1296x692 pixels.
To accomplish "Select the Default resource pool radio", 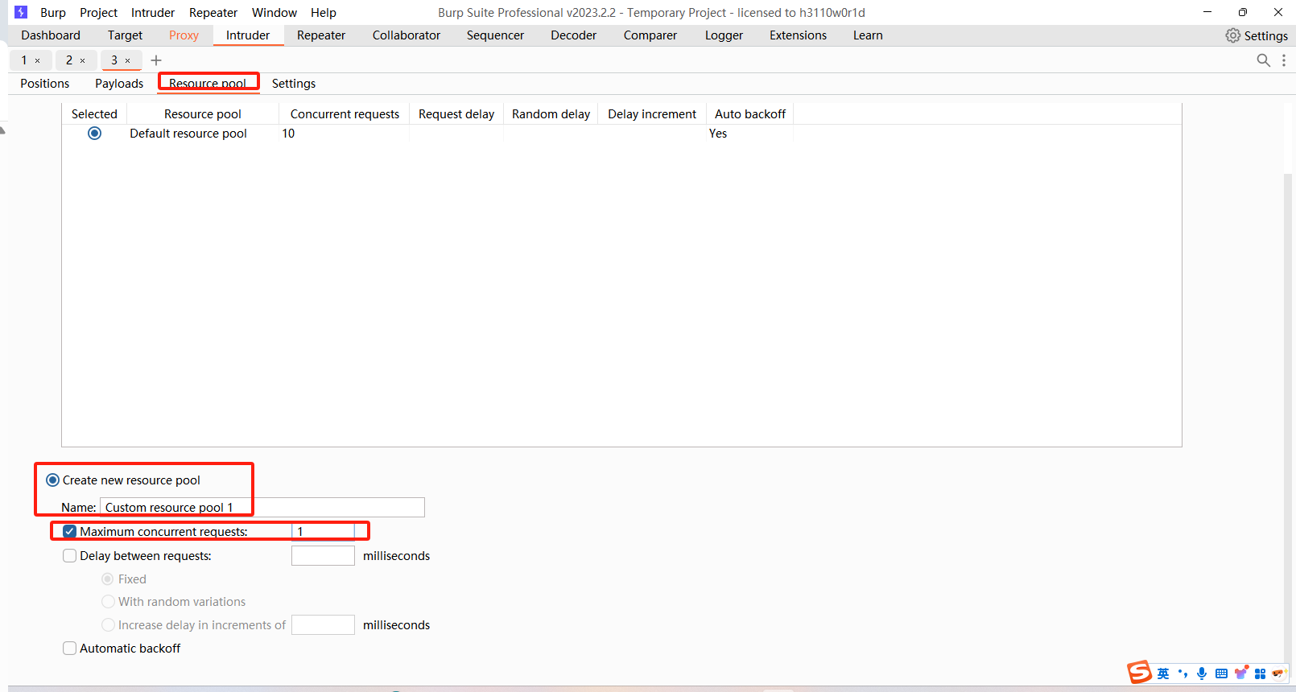I will pos(95,134).
